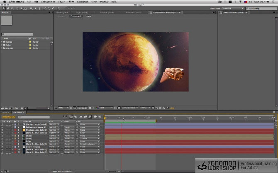Open the Wi-Fi status menu icon
Viewport: 278px width, 173px height.
240,2
